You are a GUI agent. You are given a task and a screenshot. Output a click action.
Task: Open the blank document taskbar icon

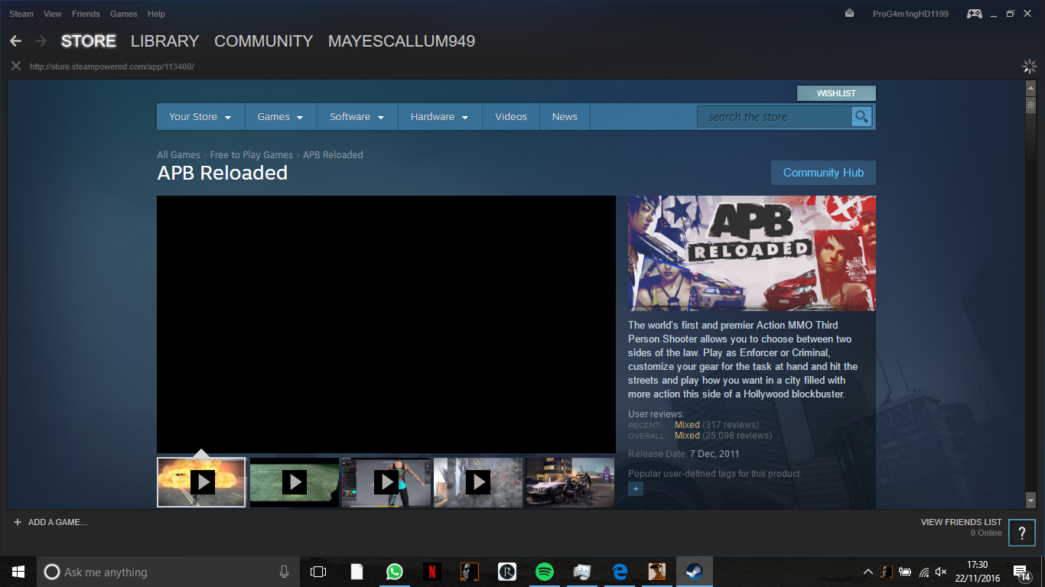pyautogui.click(x=357, y=572)
